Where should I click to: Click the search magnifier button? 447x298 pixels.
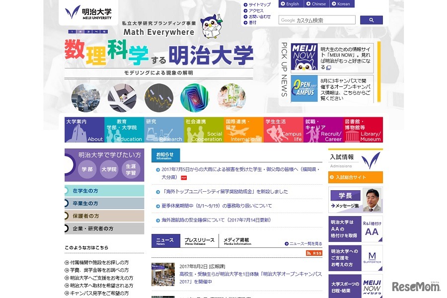[x=371, y=20]
